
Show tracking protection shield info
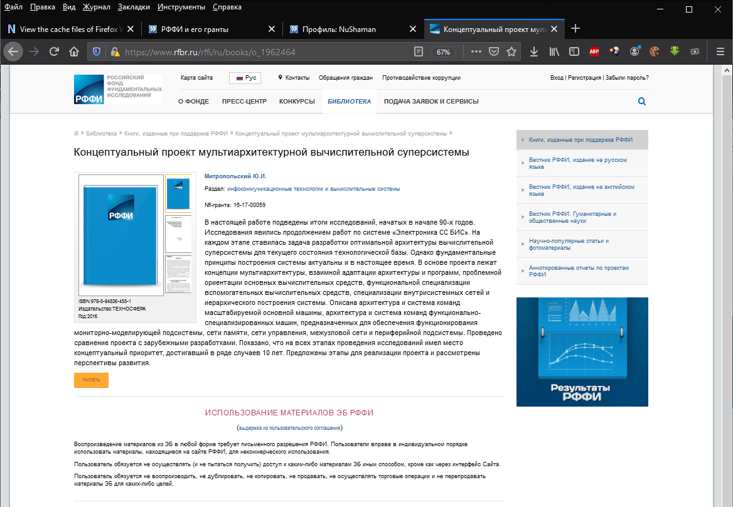pos(96,52)
